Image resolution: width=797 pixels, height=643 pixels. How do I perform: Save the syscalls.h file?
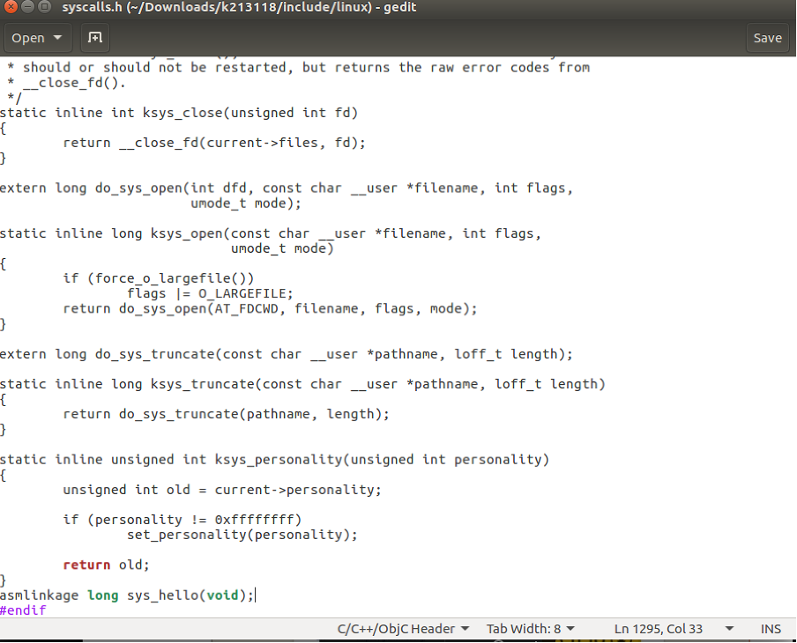(x=767, y=38)
